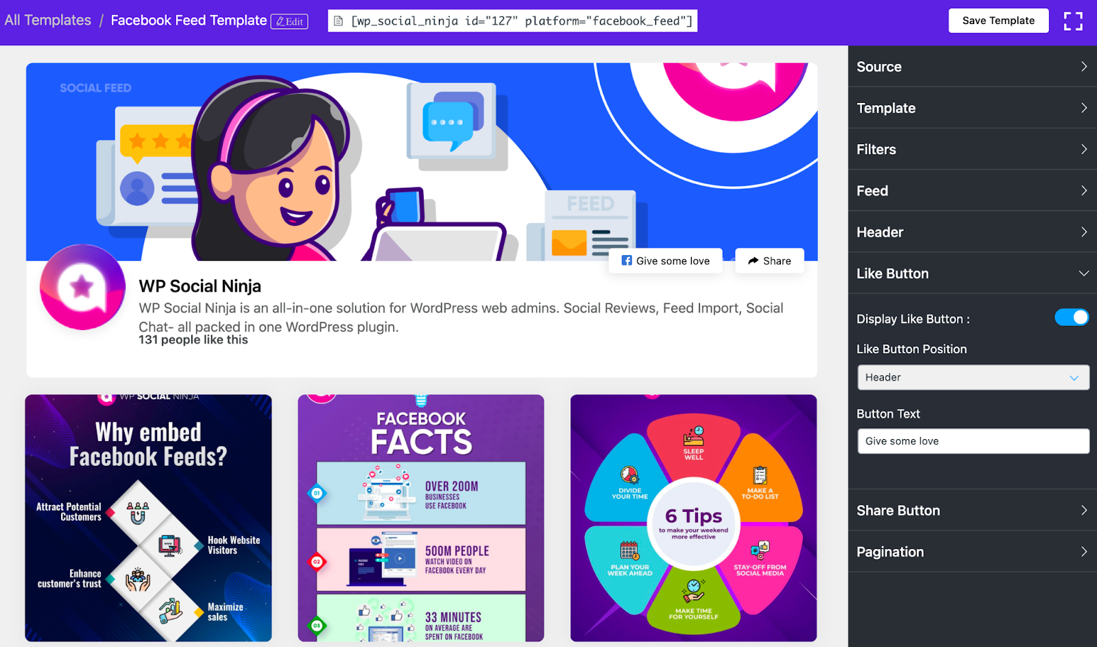Image resolution: width=1097 pixels, height=647 pixels.
Task: Click the WP Social Ninja page title
Action: (200, 286)
